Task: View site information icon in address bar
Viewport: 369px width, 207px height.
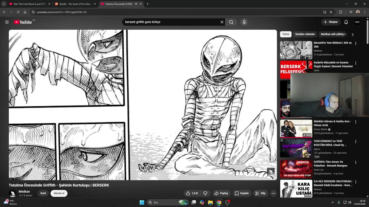Action: [x=33, y=12]
